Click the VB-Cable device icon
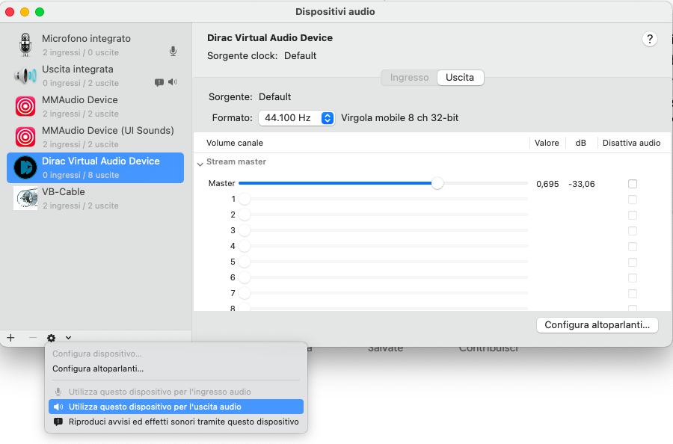This screenshot has height=444, width=673. (x=25, y=198)
